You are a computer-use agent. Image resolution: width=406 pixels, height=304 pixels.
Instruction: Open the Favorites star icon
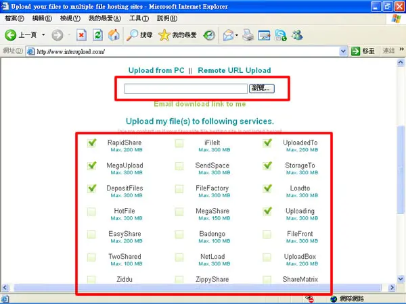pyautogui.click(x=164, y=35)
